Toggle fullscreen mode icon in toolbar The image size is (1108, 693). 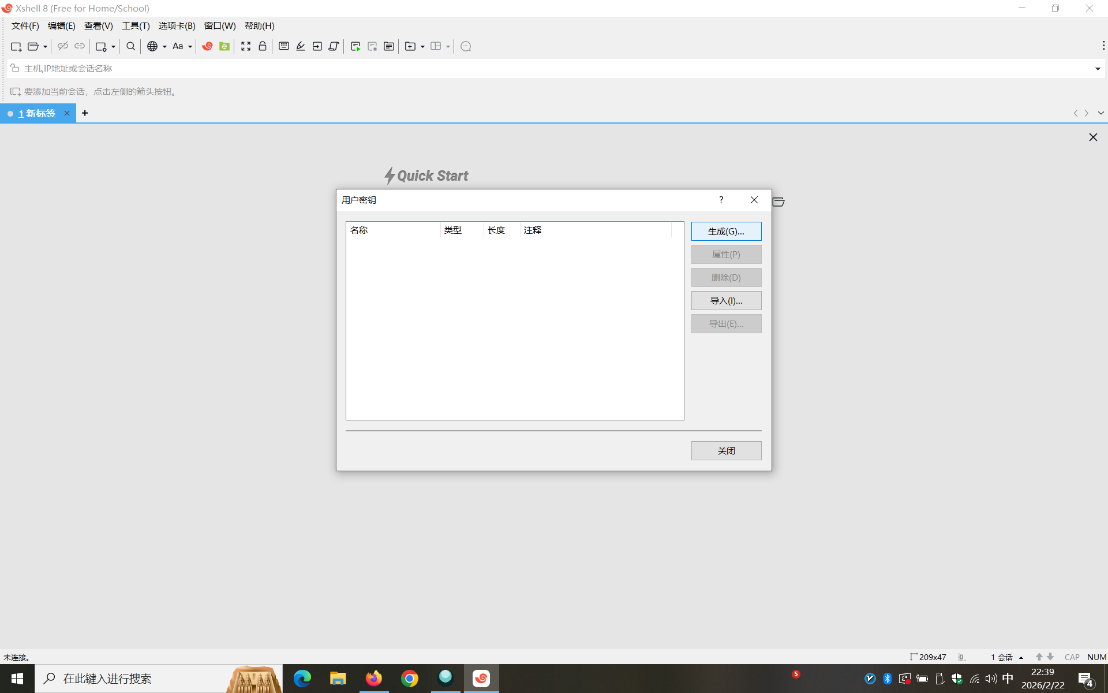tap(246, 46)
